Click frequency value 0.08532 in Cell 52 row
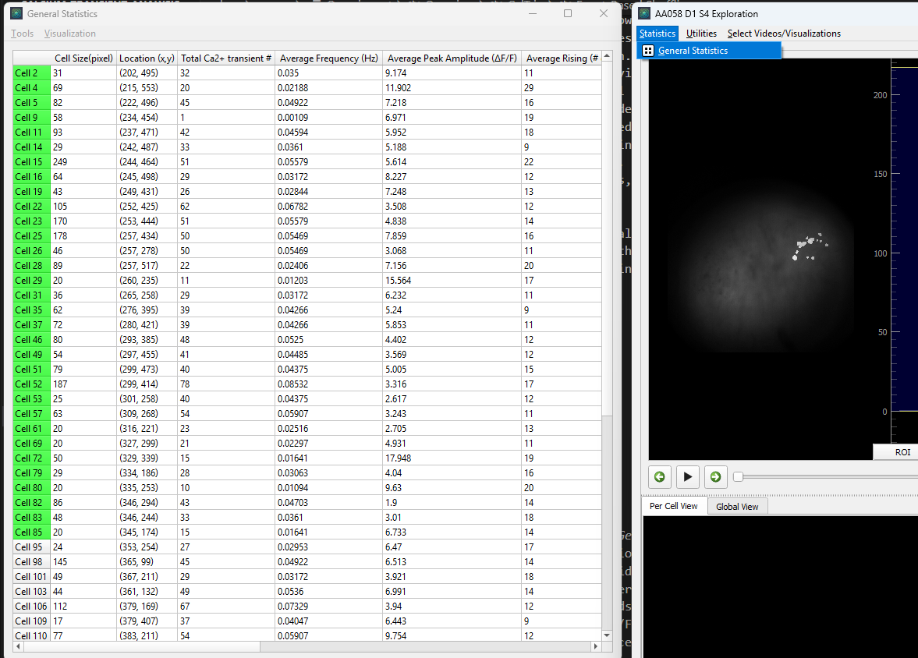918x658 pixels. pyautogui.click(x=328, y=384)
